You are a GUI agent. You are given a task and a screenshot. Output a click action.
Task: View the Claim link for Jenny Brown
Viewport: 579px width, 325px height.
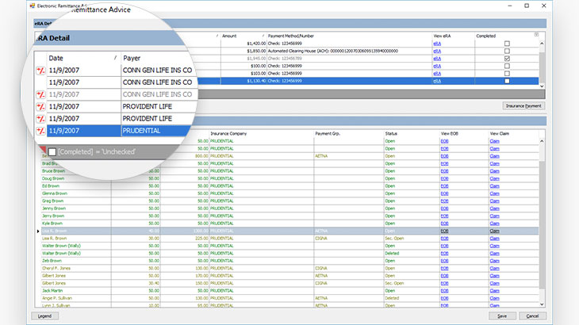pos(494,208)
